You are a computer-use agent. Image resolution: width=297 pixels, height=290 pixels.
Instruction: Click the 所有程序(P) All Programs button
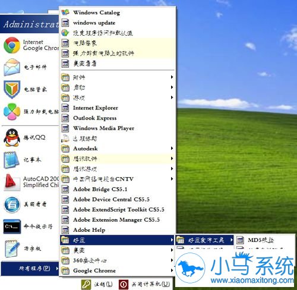(x=30, y=269)
